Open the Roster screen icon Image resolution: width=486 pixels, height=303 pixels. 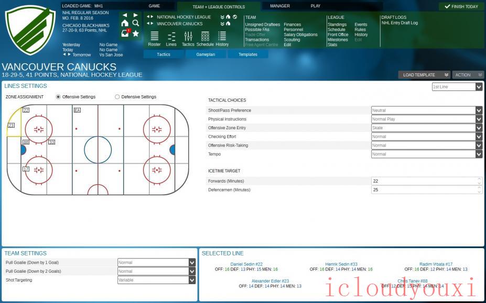coord(154,39)
